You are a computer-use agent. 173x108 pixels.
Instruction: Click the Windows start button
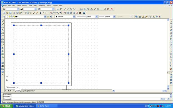7,106
